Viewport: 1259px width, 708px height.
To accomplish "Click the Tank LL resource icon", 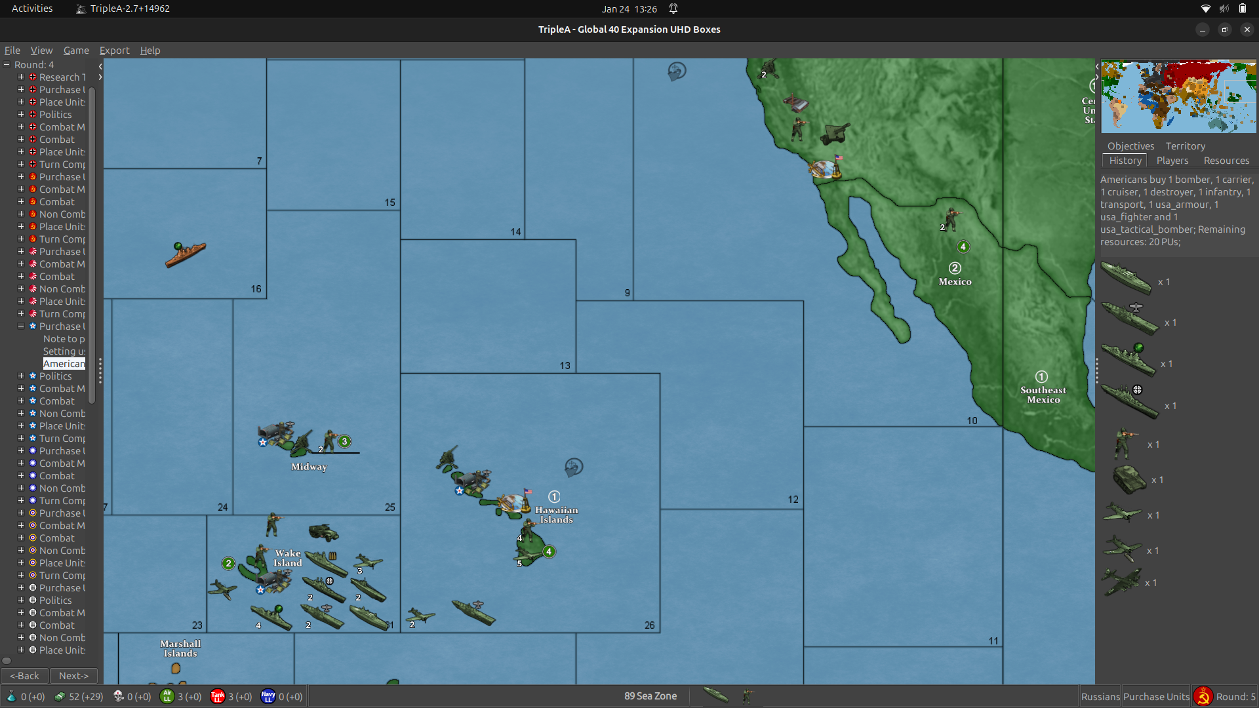I will point(217,696).
